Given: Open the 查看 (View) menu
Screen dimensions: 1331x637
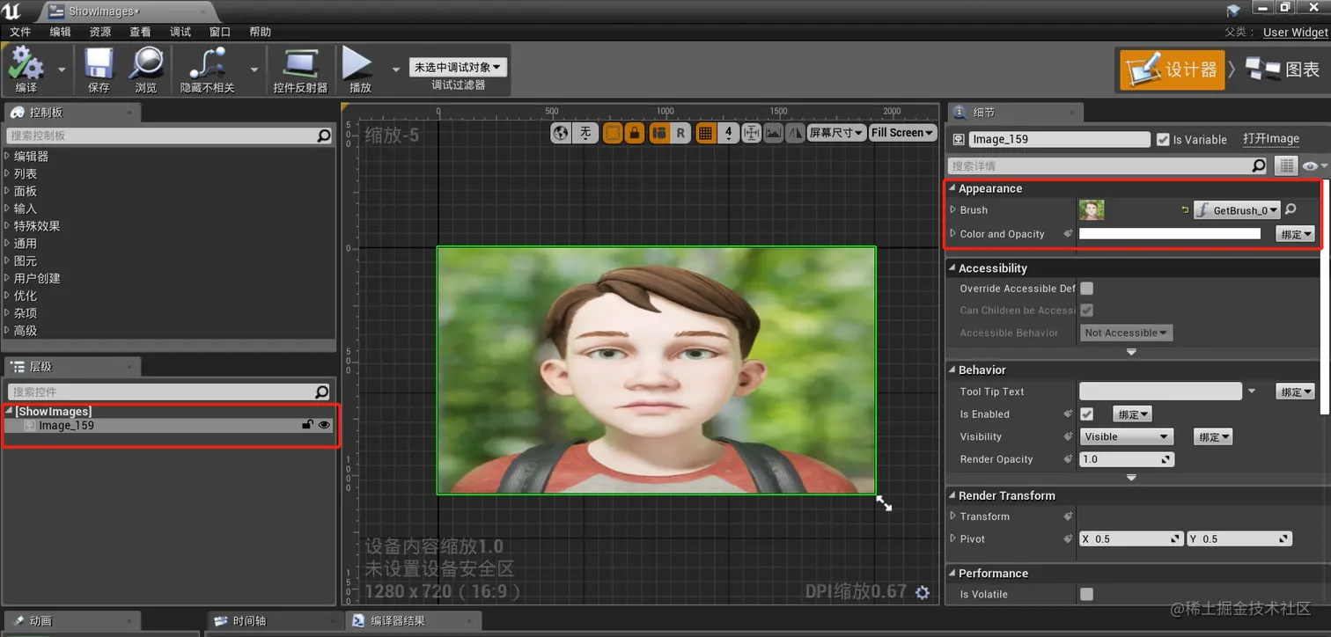Looking at the screenshot, I should 140,32.
